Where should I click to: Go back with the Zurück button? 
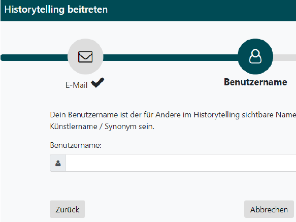(x=67, y=209)
